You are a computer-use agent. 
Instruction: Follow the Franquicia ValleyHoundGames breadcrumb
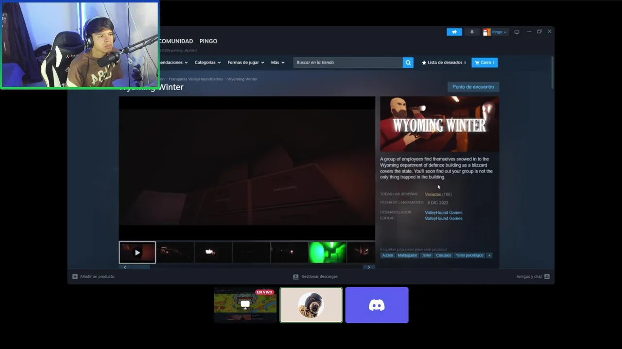[x=196, y=79]
